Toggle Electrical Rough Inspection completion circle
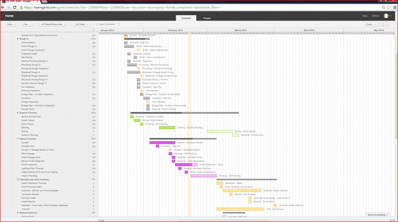The height and width of the screenshot is (222, 398). [x=93, y=76]
